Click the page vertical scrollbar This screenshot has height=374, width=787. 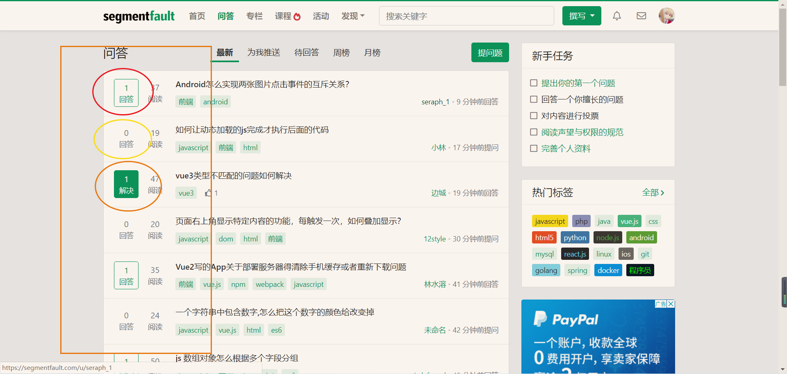click(x=782, y=47)
